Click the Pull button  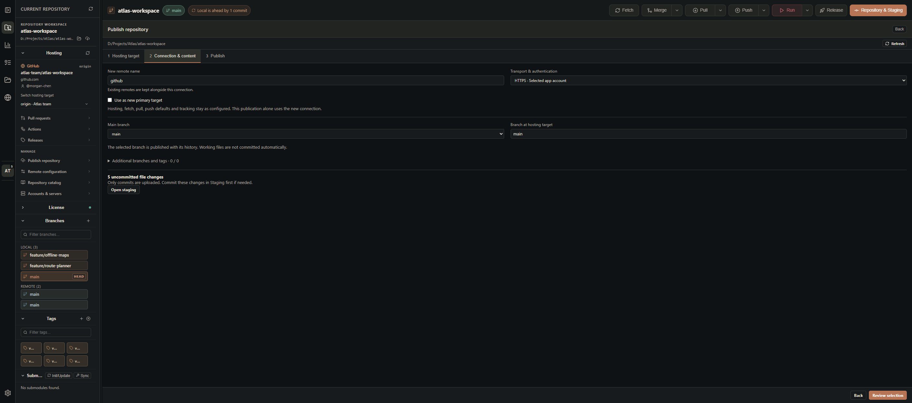click(x=700, y=10)
